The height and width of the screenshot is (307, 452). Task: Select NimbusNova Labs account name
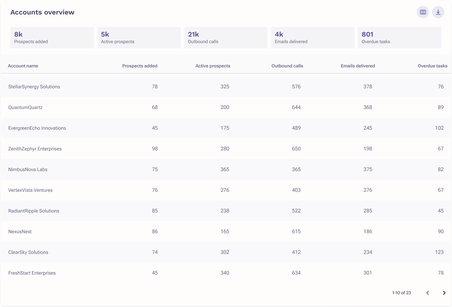point(28,169)
